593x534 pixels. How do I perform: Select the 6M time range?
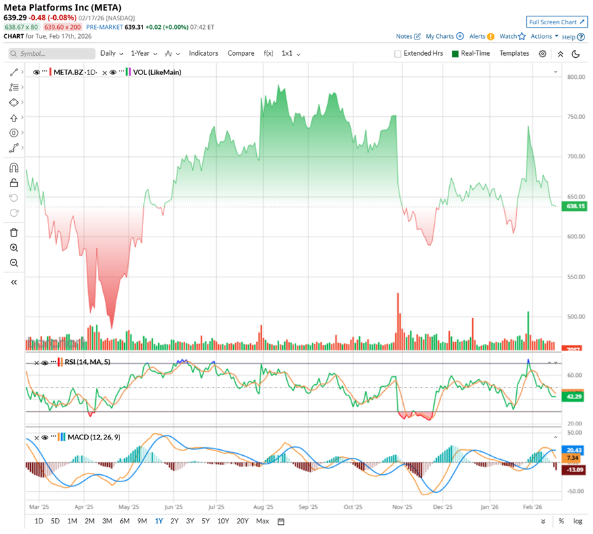[x=124, y=521]
